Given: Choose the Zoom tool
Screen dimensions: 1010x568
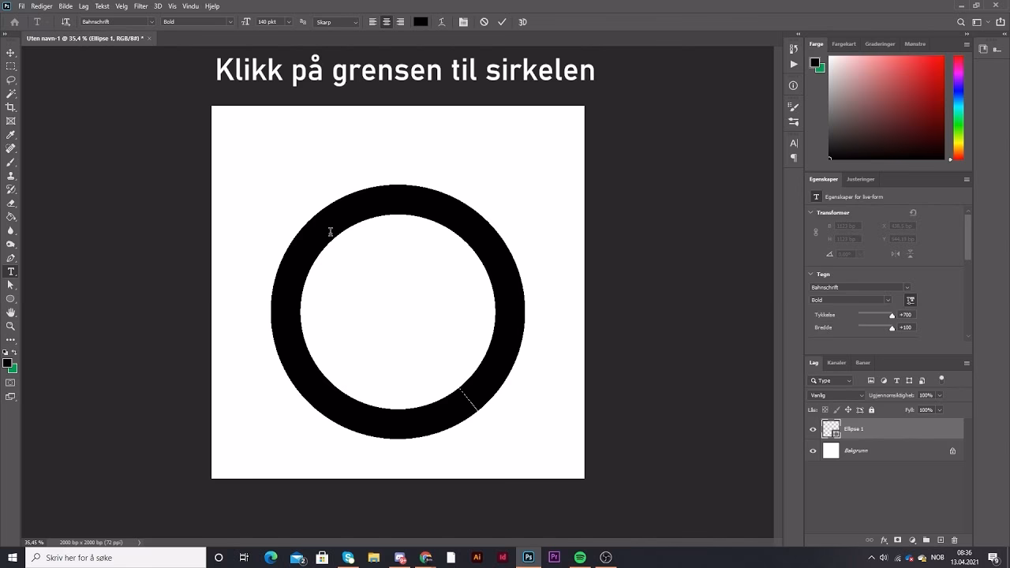Looking at the screenshot, I should point(10,326).
